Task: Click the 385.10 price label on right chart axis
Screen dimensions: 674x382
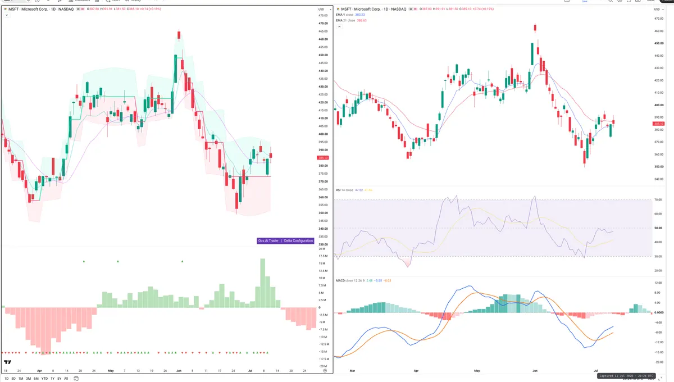Action: (x=658, y=124)
